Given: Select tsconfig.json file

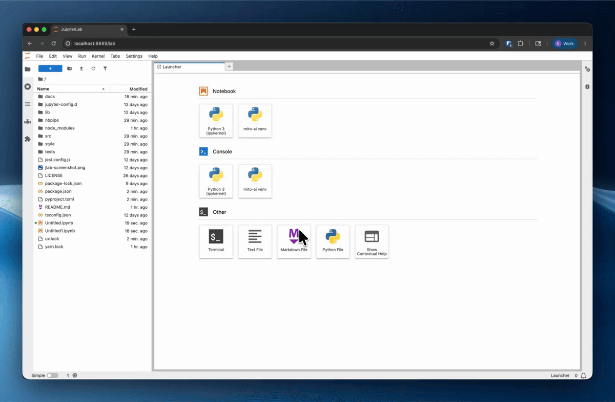Looking at the screenshot, I should tap(92, 215).
